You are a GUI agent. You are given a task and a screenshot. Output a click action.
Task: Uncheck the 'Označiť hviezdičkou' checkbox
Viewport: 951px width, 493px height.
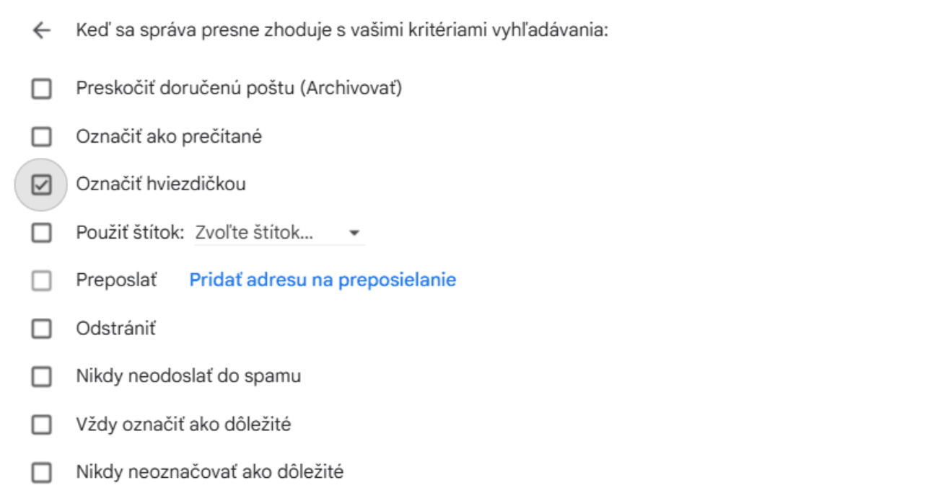pyautogui.click(x=42, y=185)
